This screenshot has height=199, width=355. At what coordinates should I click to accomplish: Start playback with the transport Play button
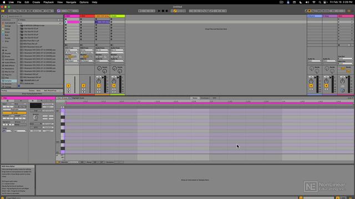click(x=159, y=11)
